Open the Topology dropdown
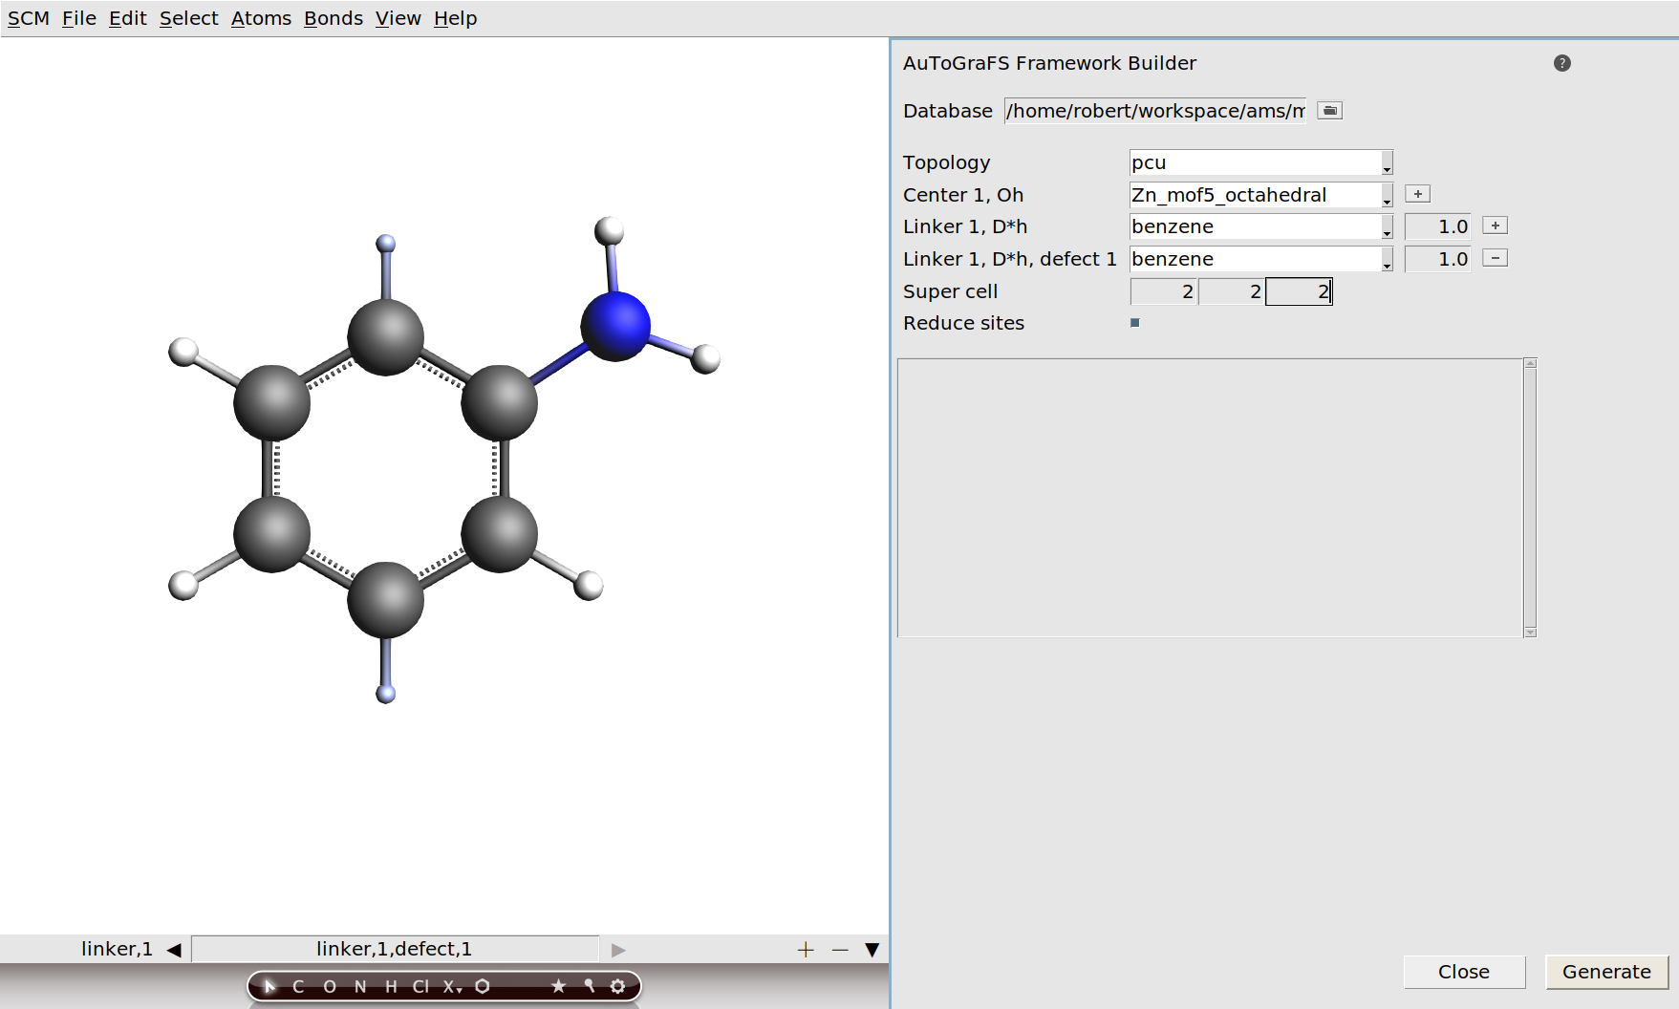This screenshot has height=1009, width=1679. [x=1386, y=162]
